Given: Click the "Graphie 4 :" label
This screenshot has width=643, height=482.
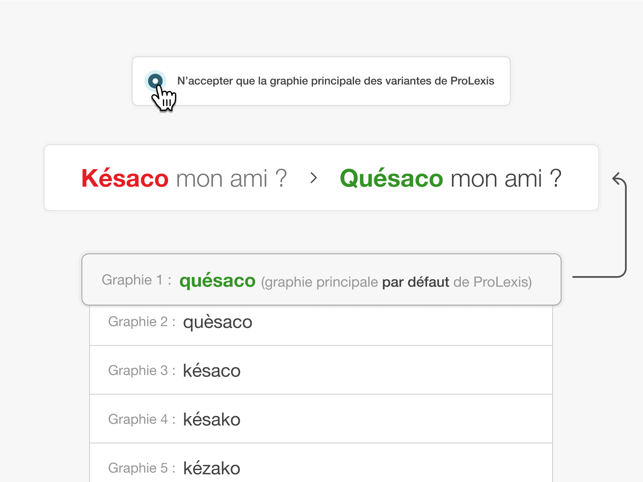Looking at the screenshot, I should (141, 420).
